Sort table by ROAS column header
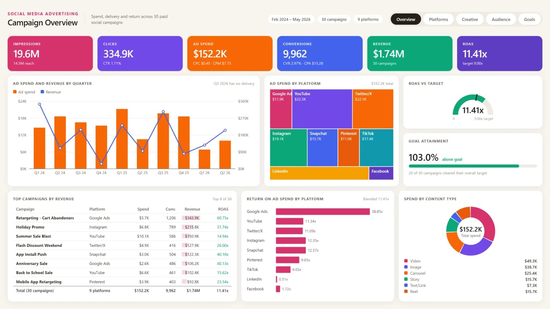The image size is (550, 309). click(x=223, y=209)
